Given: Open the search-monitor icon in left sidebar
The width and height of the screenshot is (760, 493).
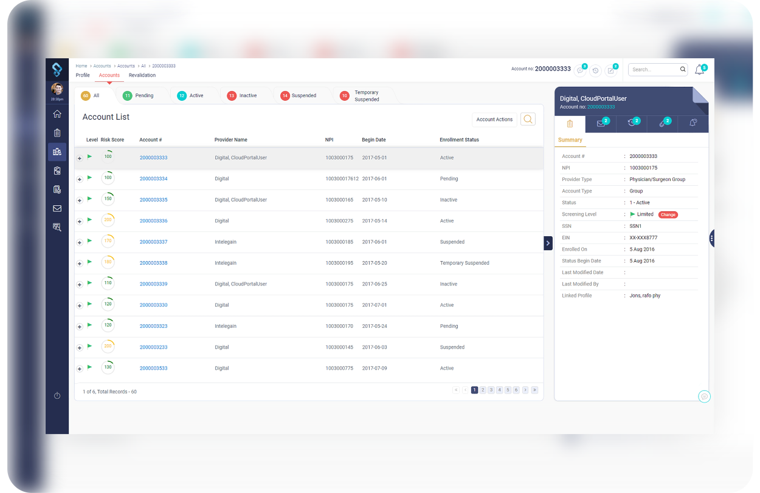Looking at the screenshot, I should pos(57,227).
